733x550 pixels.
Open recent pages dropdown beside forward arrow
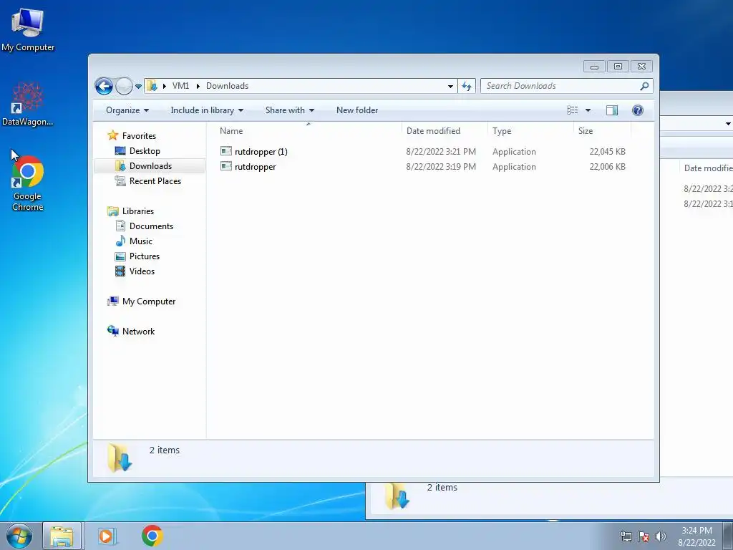coord(138,87)
